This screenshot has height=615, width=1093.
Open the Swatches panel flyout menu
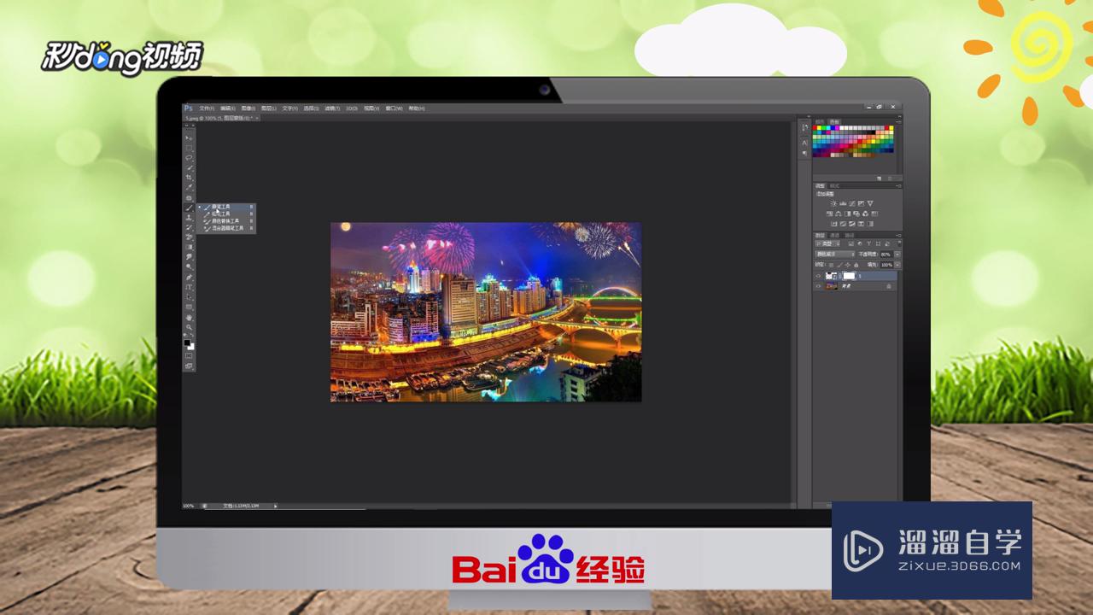point(898,123)
